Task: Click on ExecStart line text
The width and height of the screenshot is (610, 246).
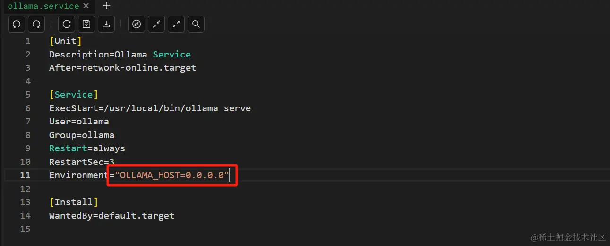Action: tap(150, 108)
